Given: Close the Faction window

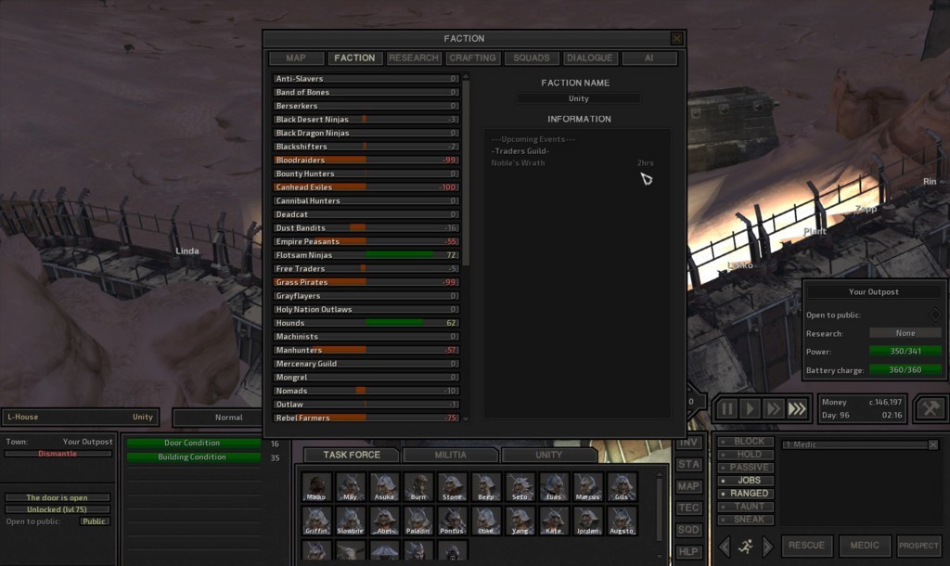Looking at the screenshot, I should coord(676,39).
